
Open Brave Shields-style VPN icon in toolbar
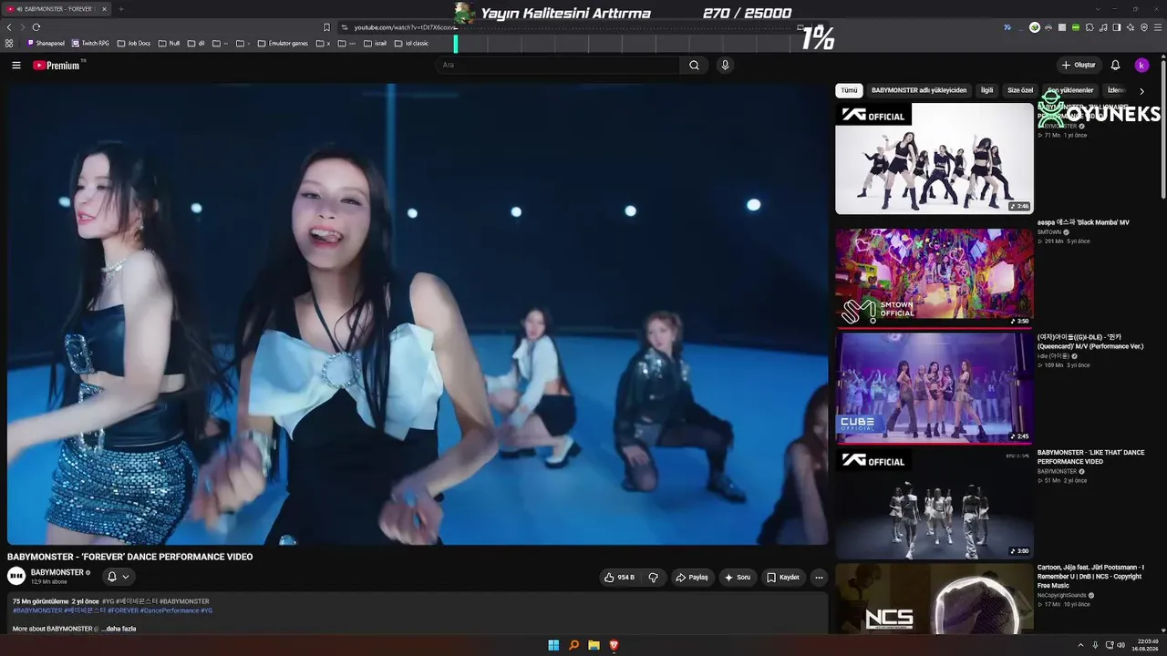tap(1144, 27)
